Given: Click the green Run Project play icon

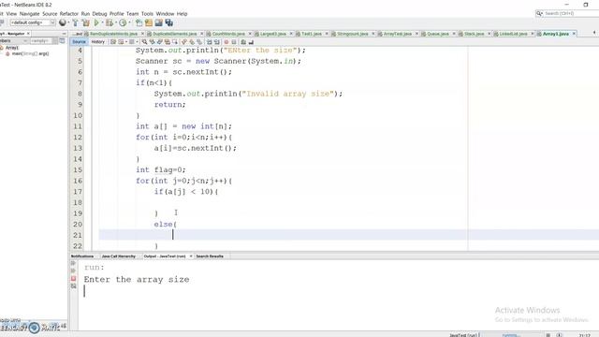Looking at the screenshot, I should 96,22.
